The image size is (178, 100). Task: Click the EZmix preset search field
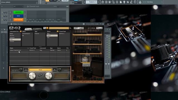[x=59, y=28]
